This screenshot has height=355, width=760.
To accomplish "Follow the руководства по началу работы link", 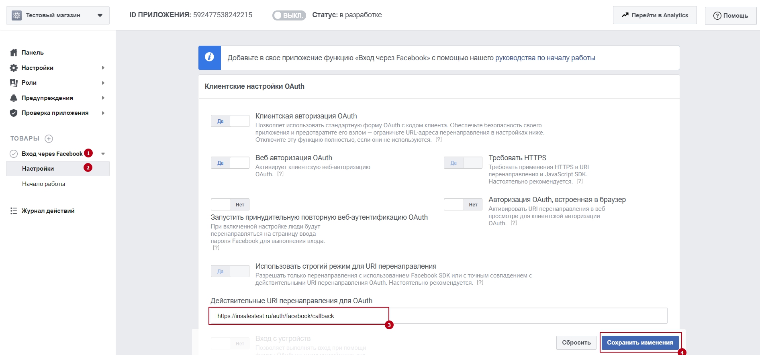I will pyautogui.click(x=545, y=58).
